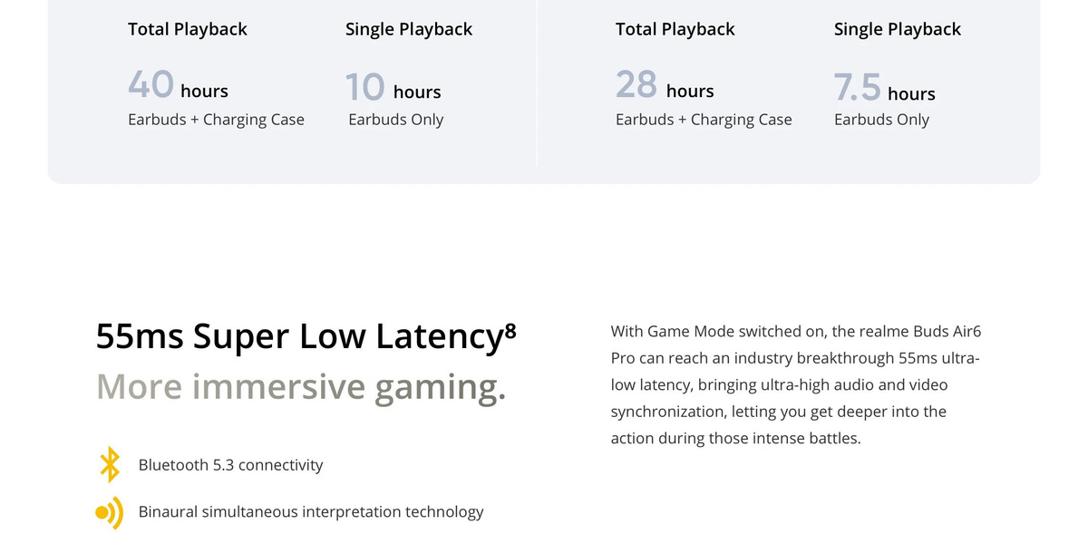1088x534 pixels.
Task: Click the 7.5 hours single playback figure
Action: 884,89
